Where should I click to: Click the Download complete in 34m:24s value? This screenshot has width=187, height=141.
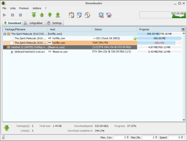(100, 131)
